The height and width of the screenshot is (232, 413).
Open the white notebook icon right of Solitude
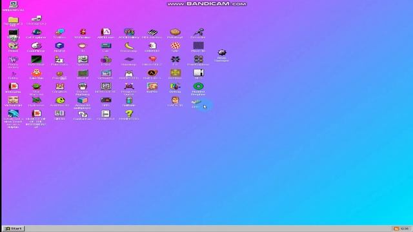[x=198, y=73]
